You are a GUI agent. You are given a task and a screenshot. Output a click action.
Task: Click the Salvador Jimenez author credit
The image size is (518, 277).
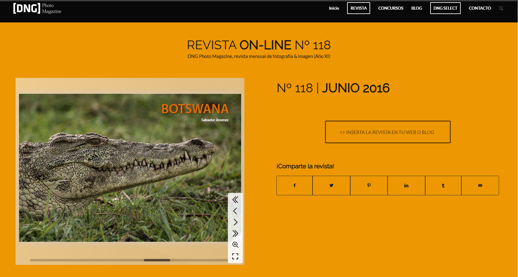215,120
